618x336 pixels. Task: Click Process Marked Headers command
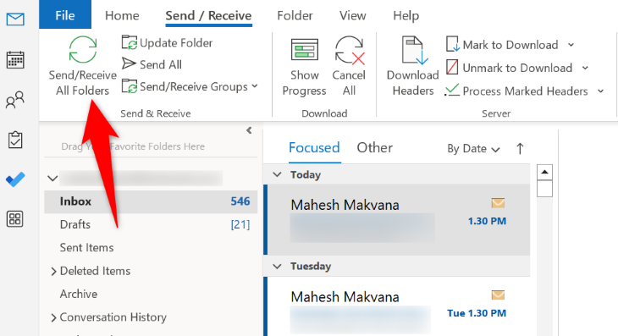coord(516,91)
